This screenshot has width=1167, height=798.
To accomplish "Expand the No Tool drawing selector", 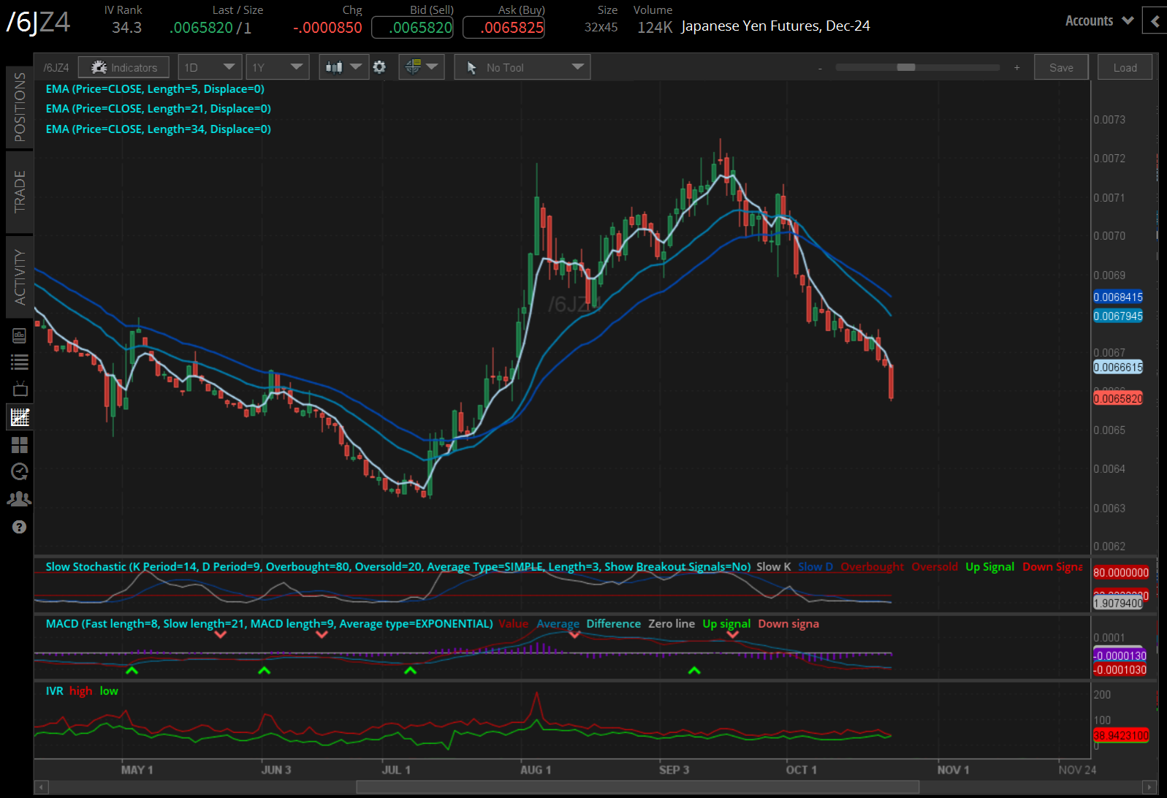I will click(x=522, y=67).
